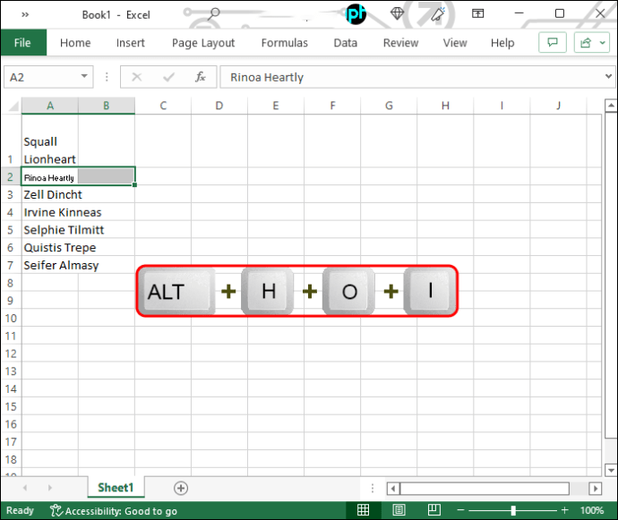
Task: Click the zoom out minus button
Action: coord(460,510)
